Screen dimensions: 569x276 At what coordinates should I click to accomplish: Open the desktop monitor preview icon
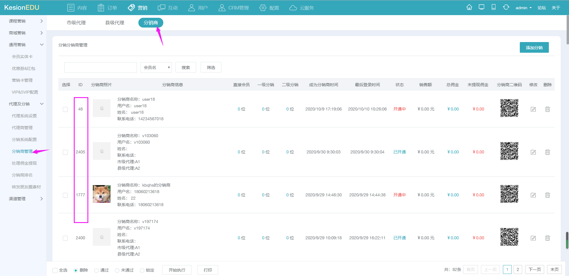click(x=482, y=7)
